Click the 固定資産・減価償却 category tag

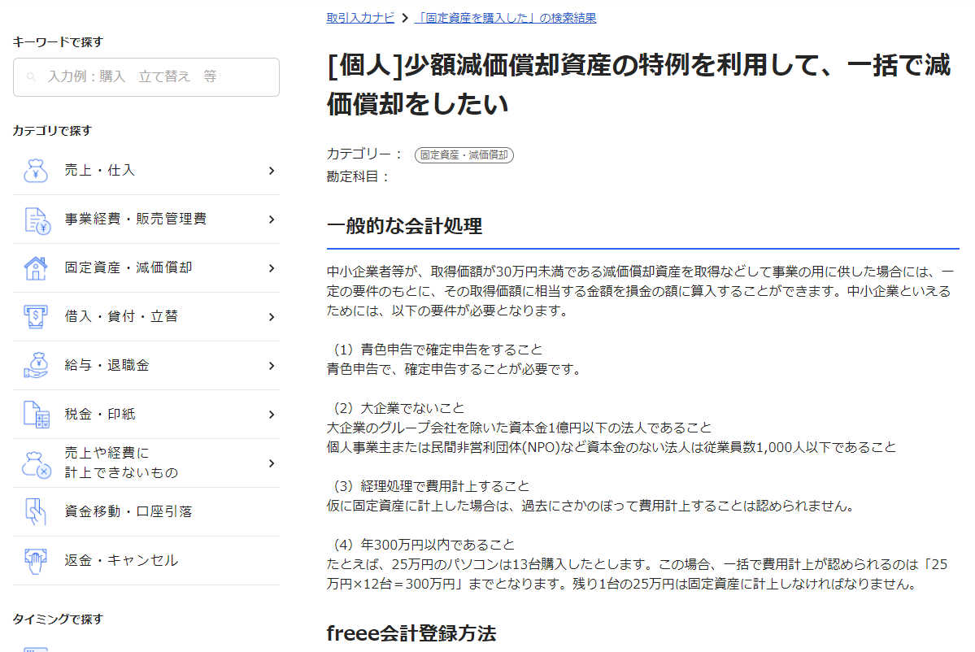pos(464,154)
